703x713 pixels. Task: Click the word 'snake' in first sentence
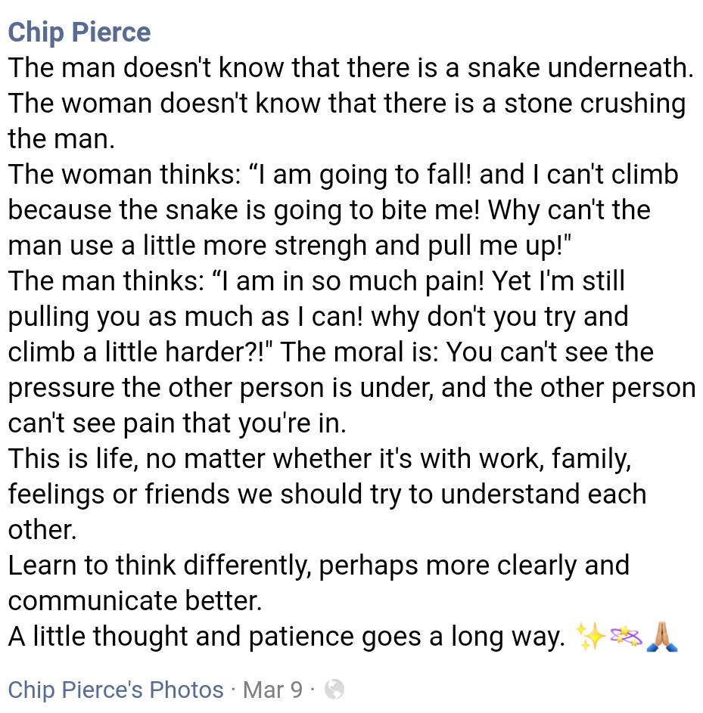[503, 68]
